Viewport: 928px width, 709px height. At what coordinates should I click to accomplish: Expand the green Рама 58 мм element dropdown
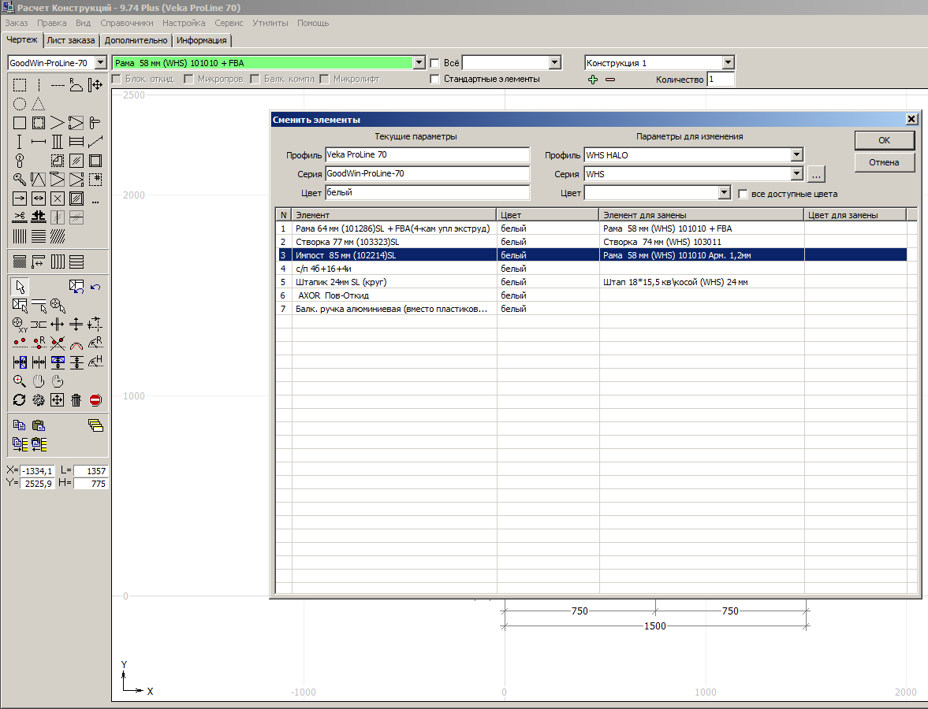419,63
